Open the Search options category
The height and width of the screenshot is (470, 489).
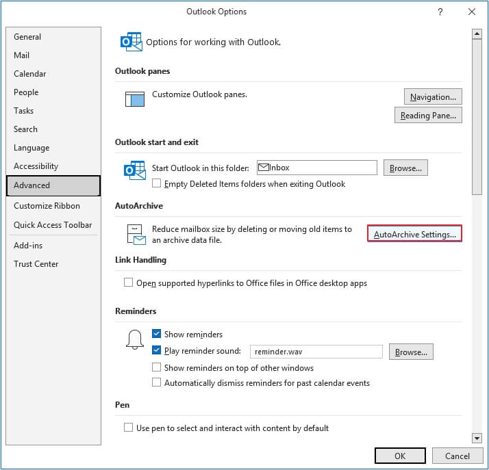point(53,129)
